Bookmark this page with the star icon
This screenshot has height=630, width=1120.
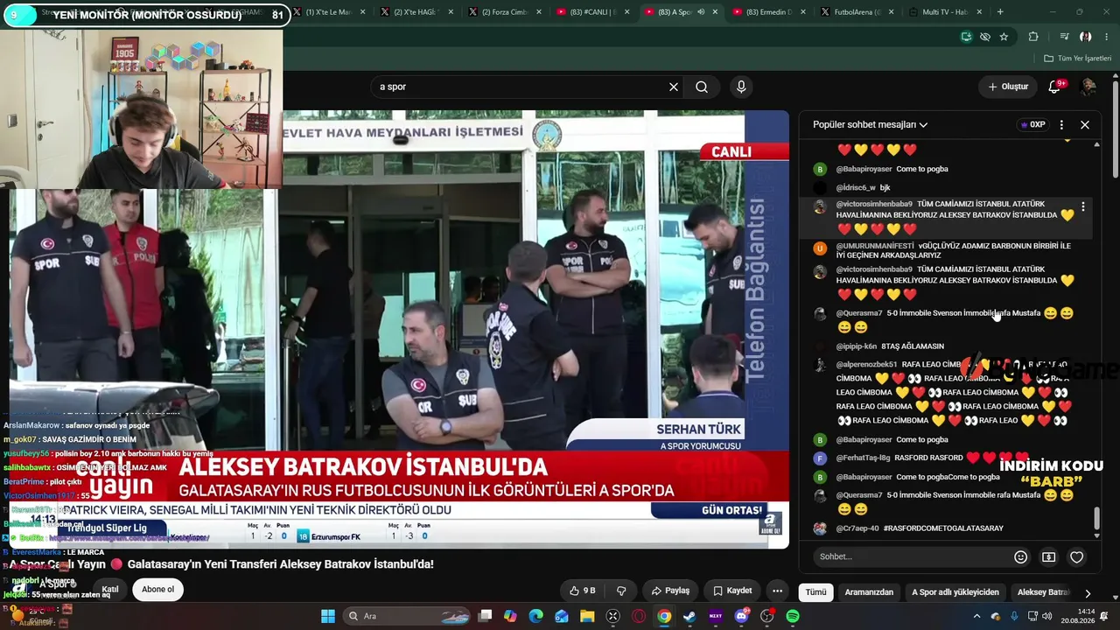coord(1004,37)
